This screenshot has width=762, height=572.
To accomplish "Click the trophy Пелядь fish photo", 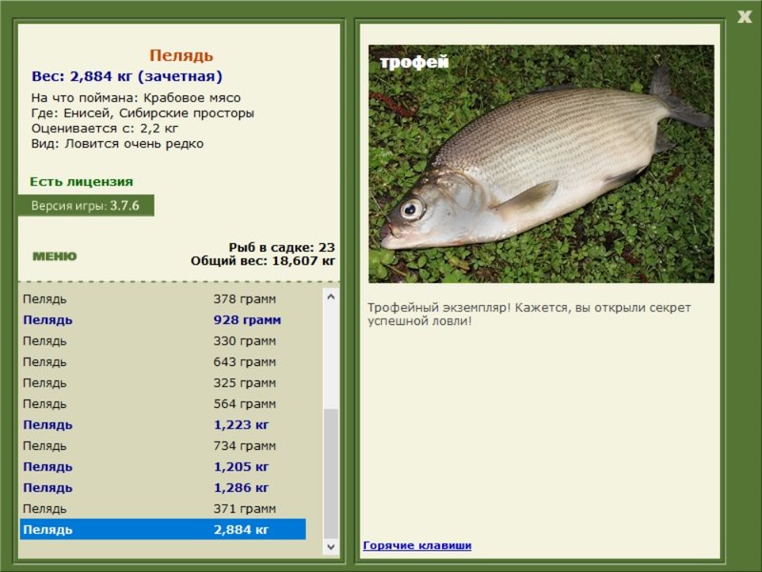I will 541,164.
